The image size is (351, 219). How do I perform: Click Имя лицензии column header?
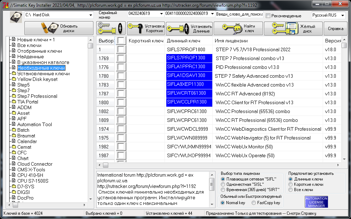click(267, 41)
